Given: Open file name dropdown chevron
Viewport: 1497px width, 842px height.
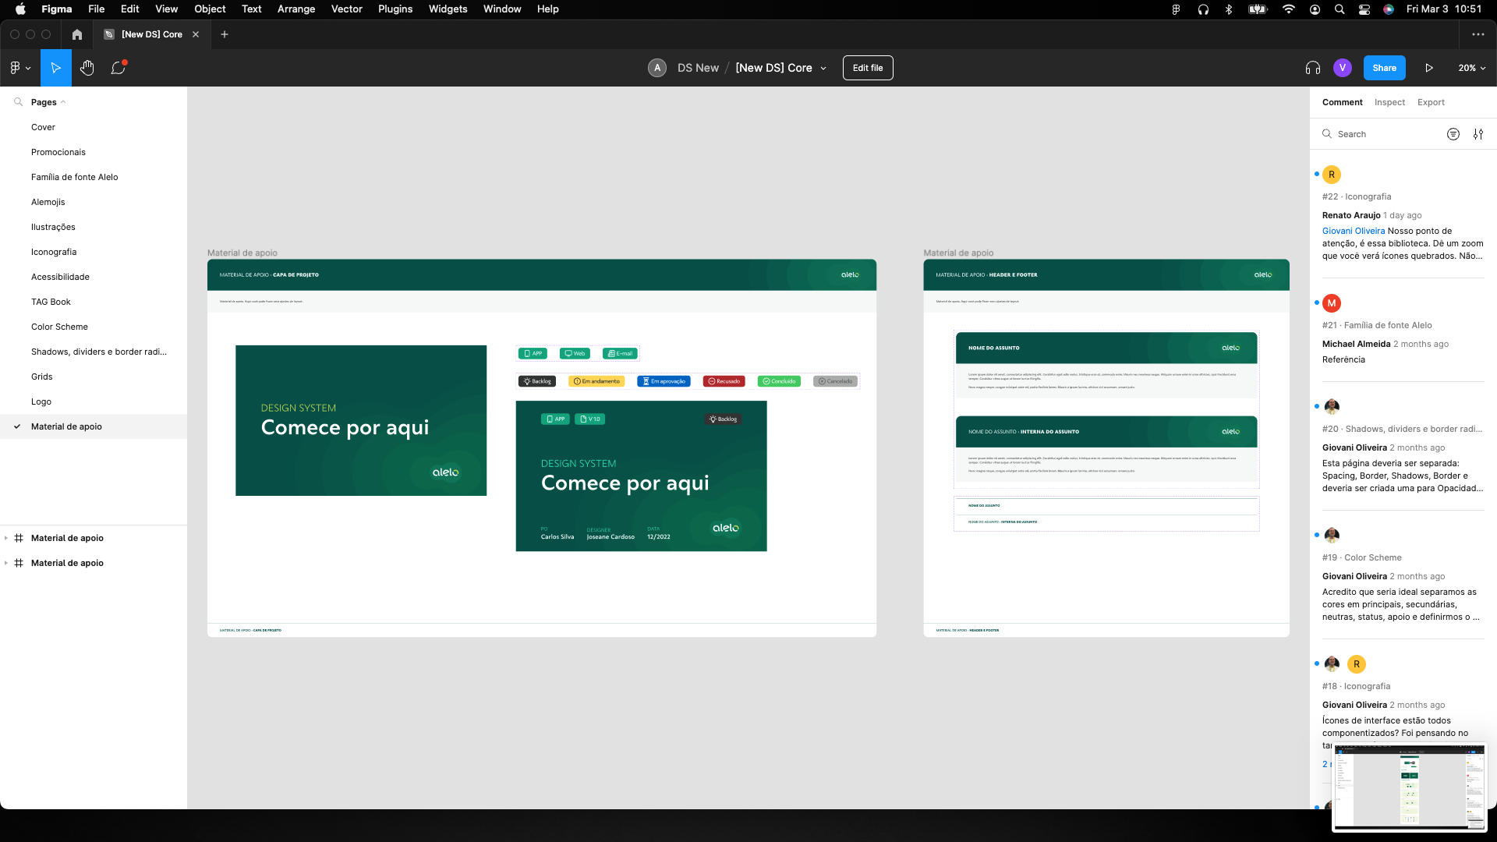Looking at the screenshot, I should pyautogui.click(x=823, y=69).
